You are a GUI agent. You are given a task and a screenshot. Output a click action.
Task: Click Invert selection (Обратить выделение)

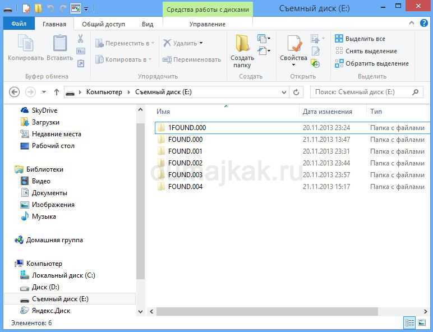(x=372, y=63)
